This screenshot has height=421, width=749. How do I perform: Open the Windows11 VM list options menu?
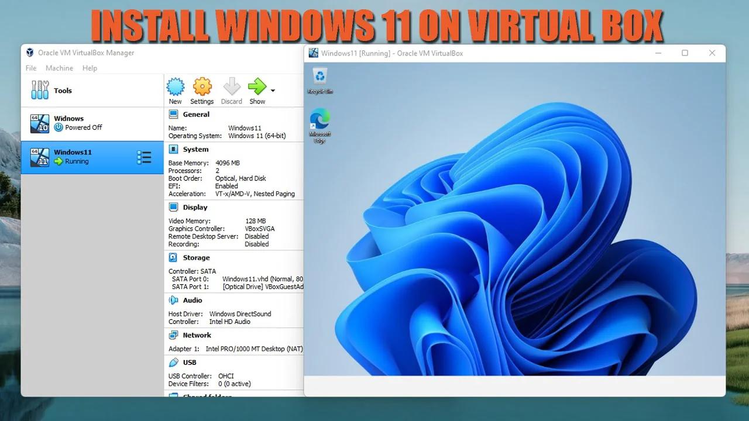(144, 157)
